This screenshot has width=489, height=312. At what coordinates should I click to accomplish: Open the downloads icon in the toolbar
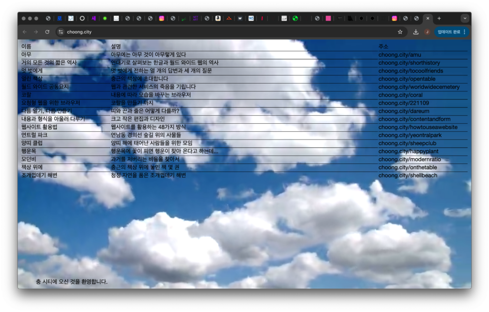tap(416, 32)
